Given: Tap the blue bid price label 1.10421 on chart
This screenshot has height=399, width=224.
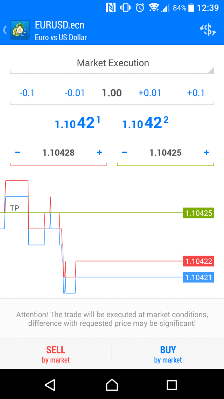Looking at the screenshot, I should (x=198, y=277).
